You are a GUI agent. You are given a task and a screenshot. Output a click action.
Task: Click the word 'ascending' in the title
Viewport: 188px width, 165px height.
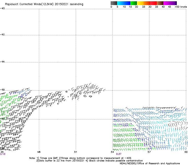pyautogui.click(x=76, y=4)
